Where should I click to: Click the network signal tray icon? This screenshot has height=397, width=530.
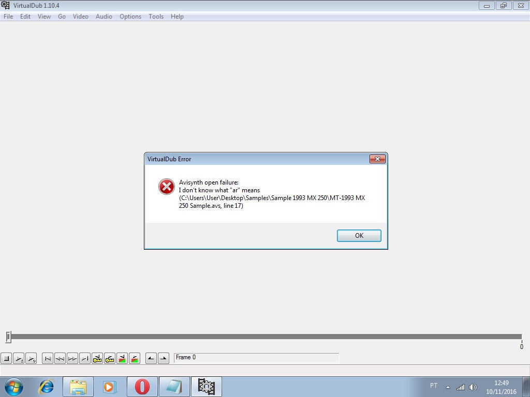click(x=460, y=387)
